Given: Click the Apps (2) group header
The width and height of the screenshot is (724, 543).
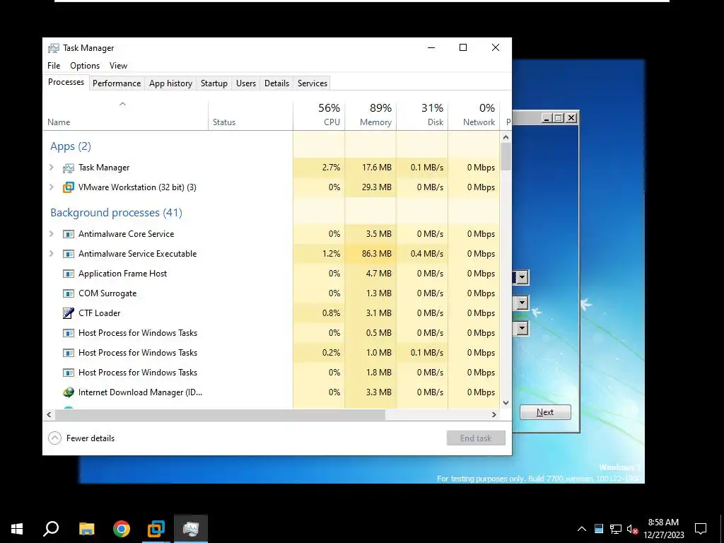Looking at the screenshot, I should [71, 146].
